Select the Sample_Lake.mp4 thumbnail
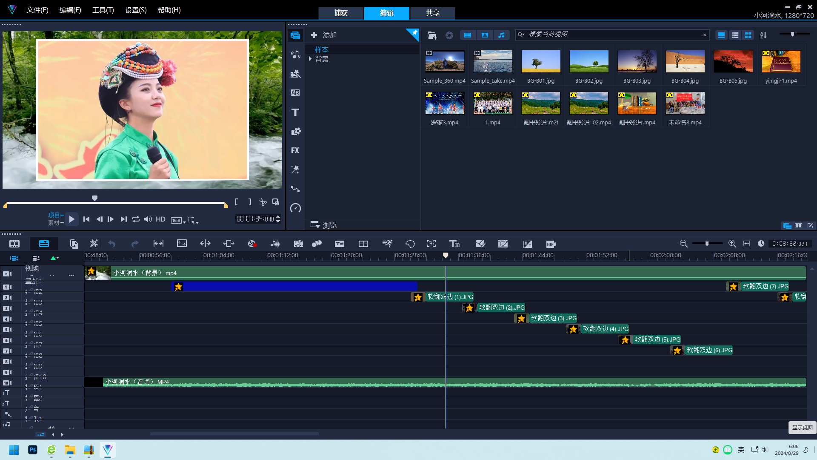This screenshot has height=460, width=817. pos(493,62)
